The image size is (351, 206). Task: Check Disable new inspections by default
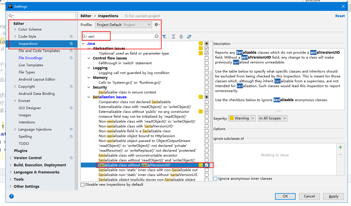(x=83, y=185)
